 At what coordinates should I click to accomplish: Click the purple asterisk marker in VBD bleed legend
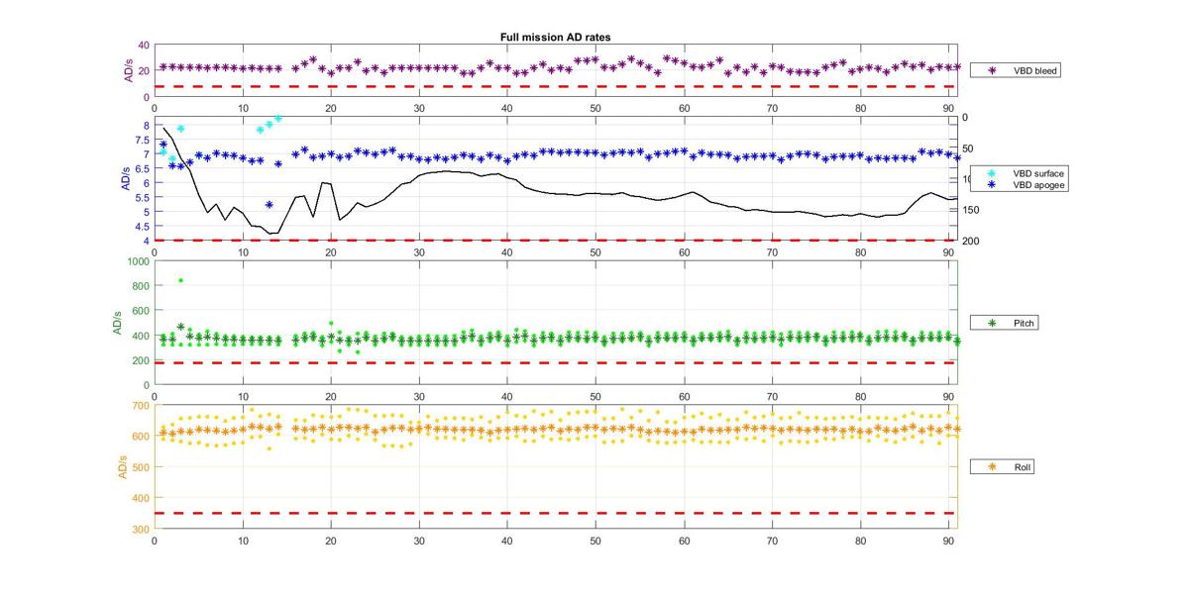[x=991, y=70]
